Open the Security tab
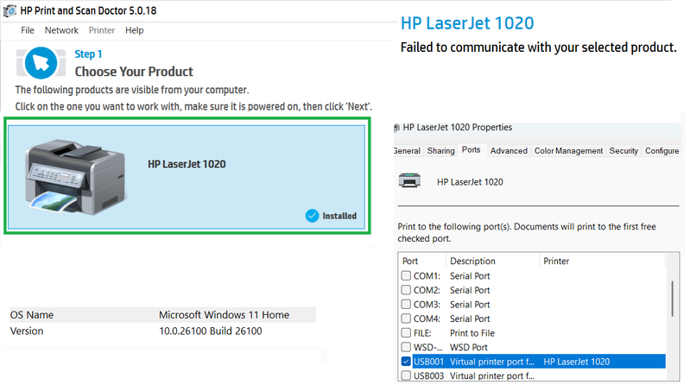The height and width of the screenshot is (391, 690). 624,150
